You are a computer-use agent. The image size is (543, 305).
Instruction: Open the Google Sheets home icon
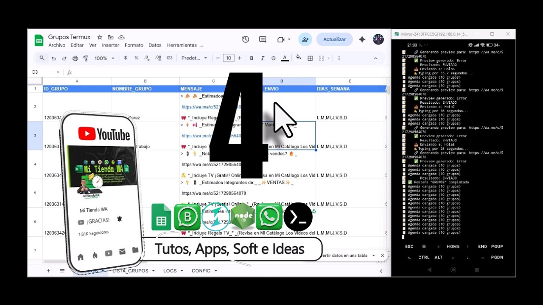(39, 40)
